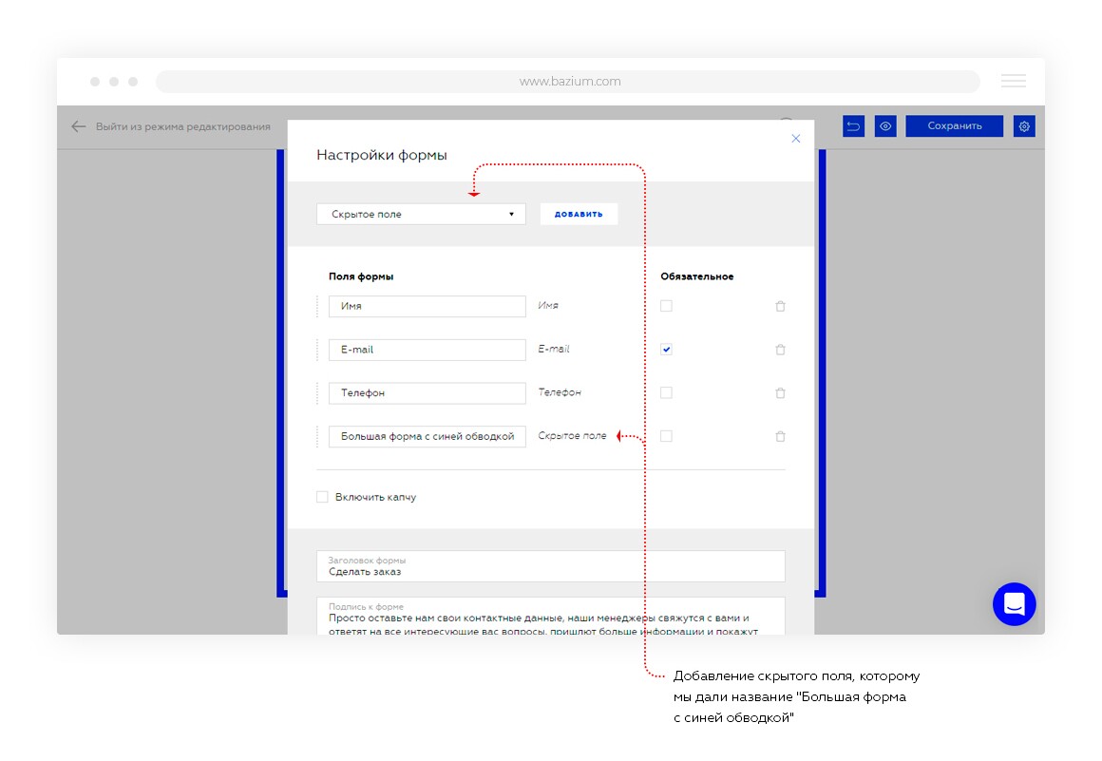Click the Настройки формы dialog title
This screenshot has width=1102, height=761.
[382, 155]
